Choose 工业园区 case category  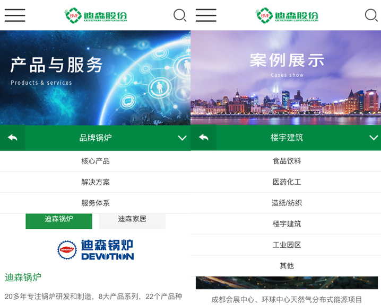coord(286,245)
